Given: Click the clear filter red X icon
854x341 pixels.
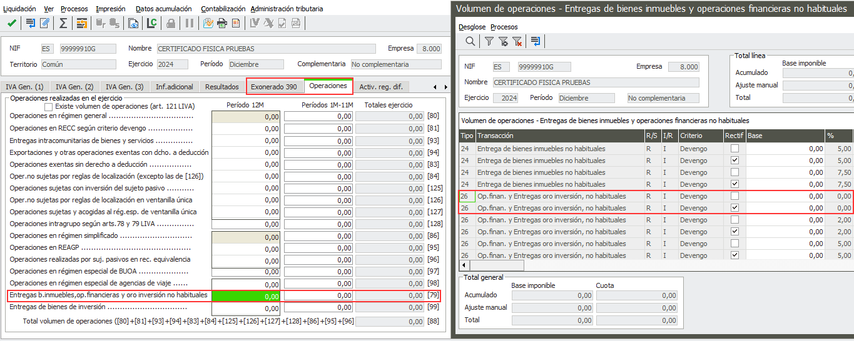Looking at the screenshot, I should (517, 41).
